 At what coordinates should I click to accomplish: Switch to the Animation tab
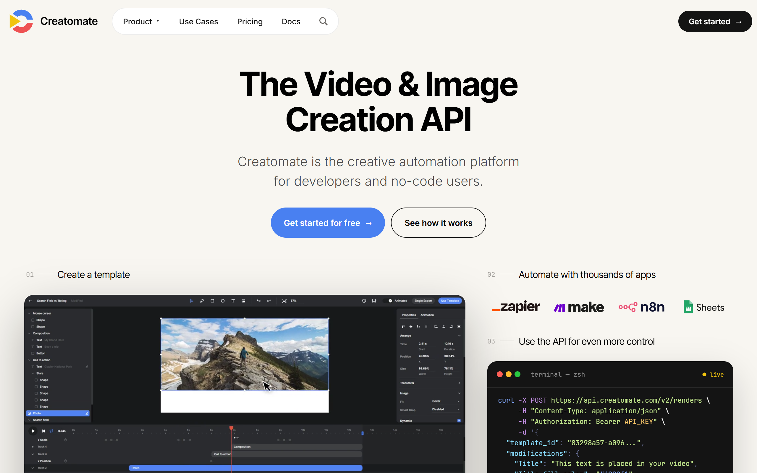click(x=427, y=315)
